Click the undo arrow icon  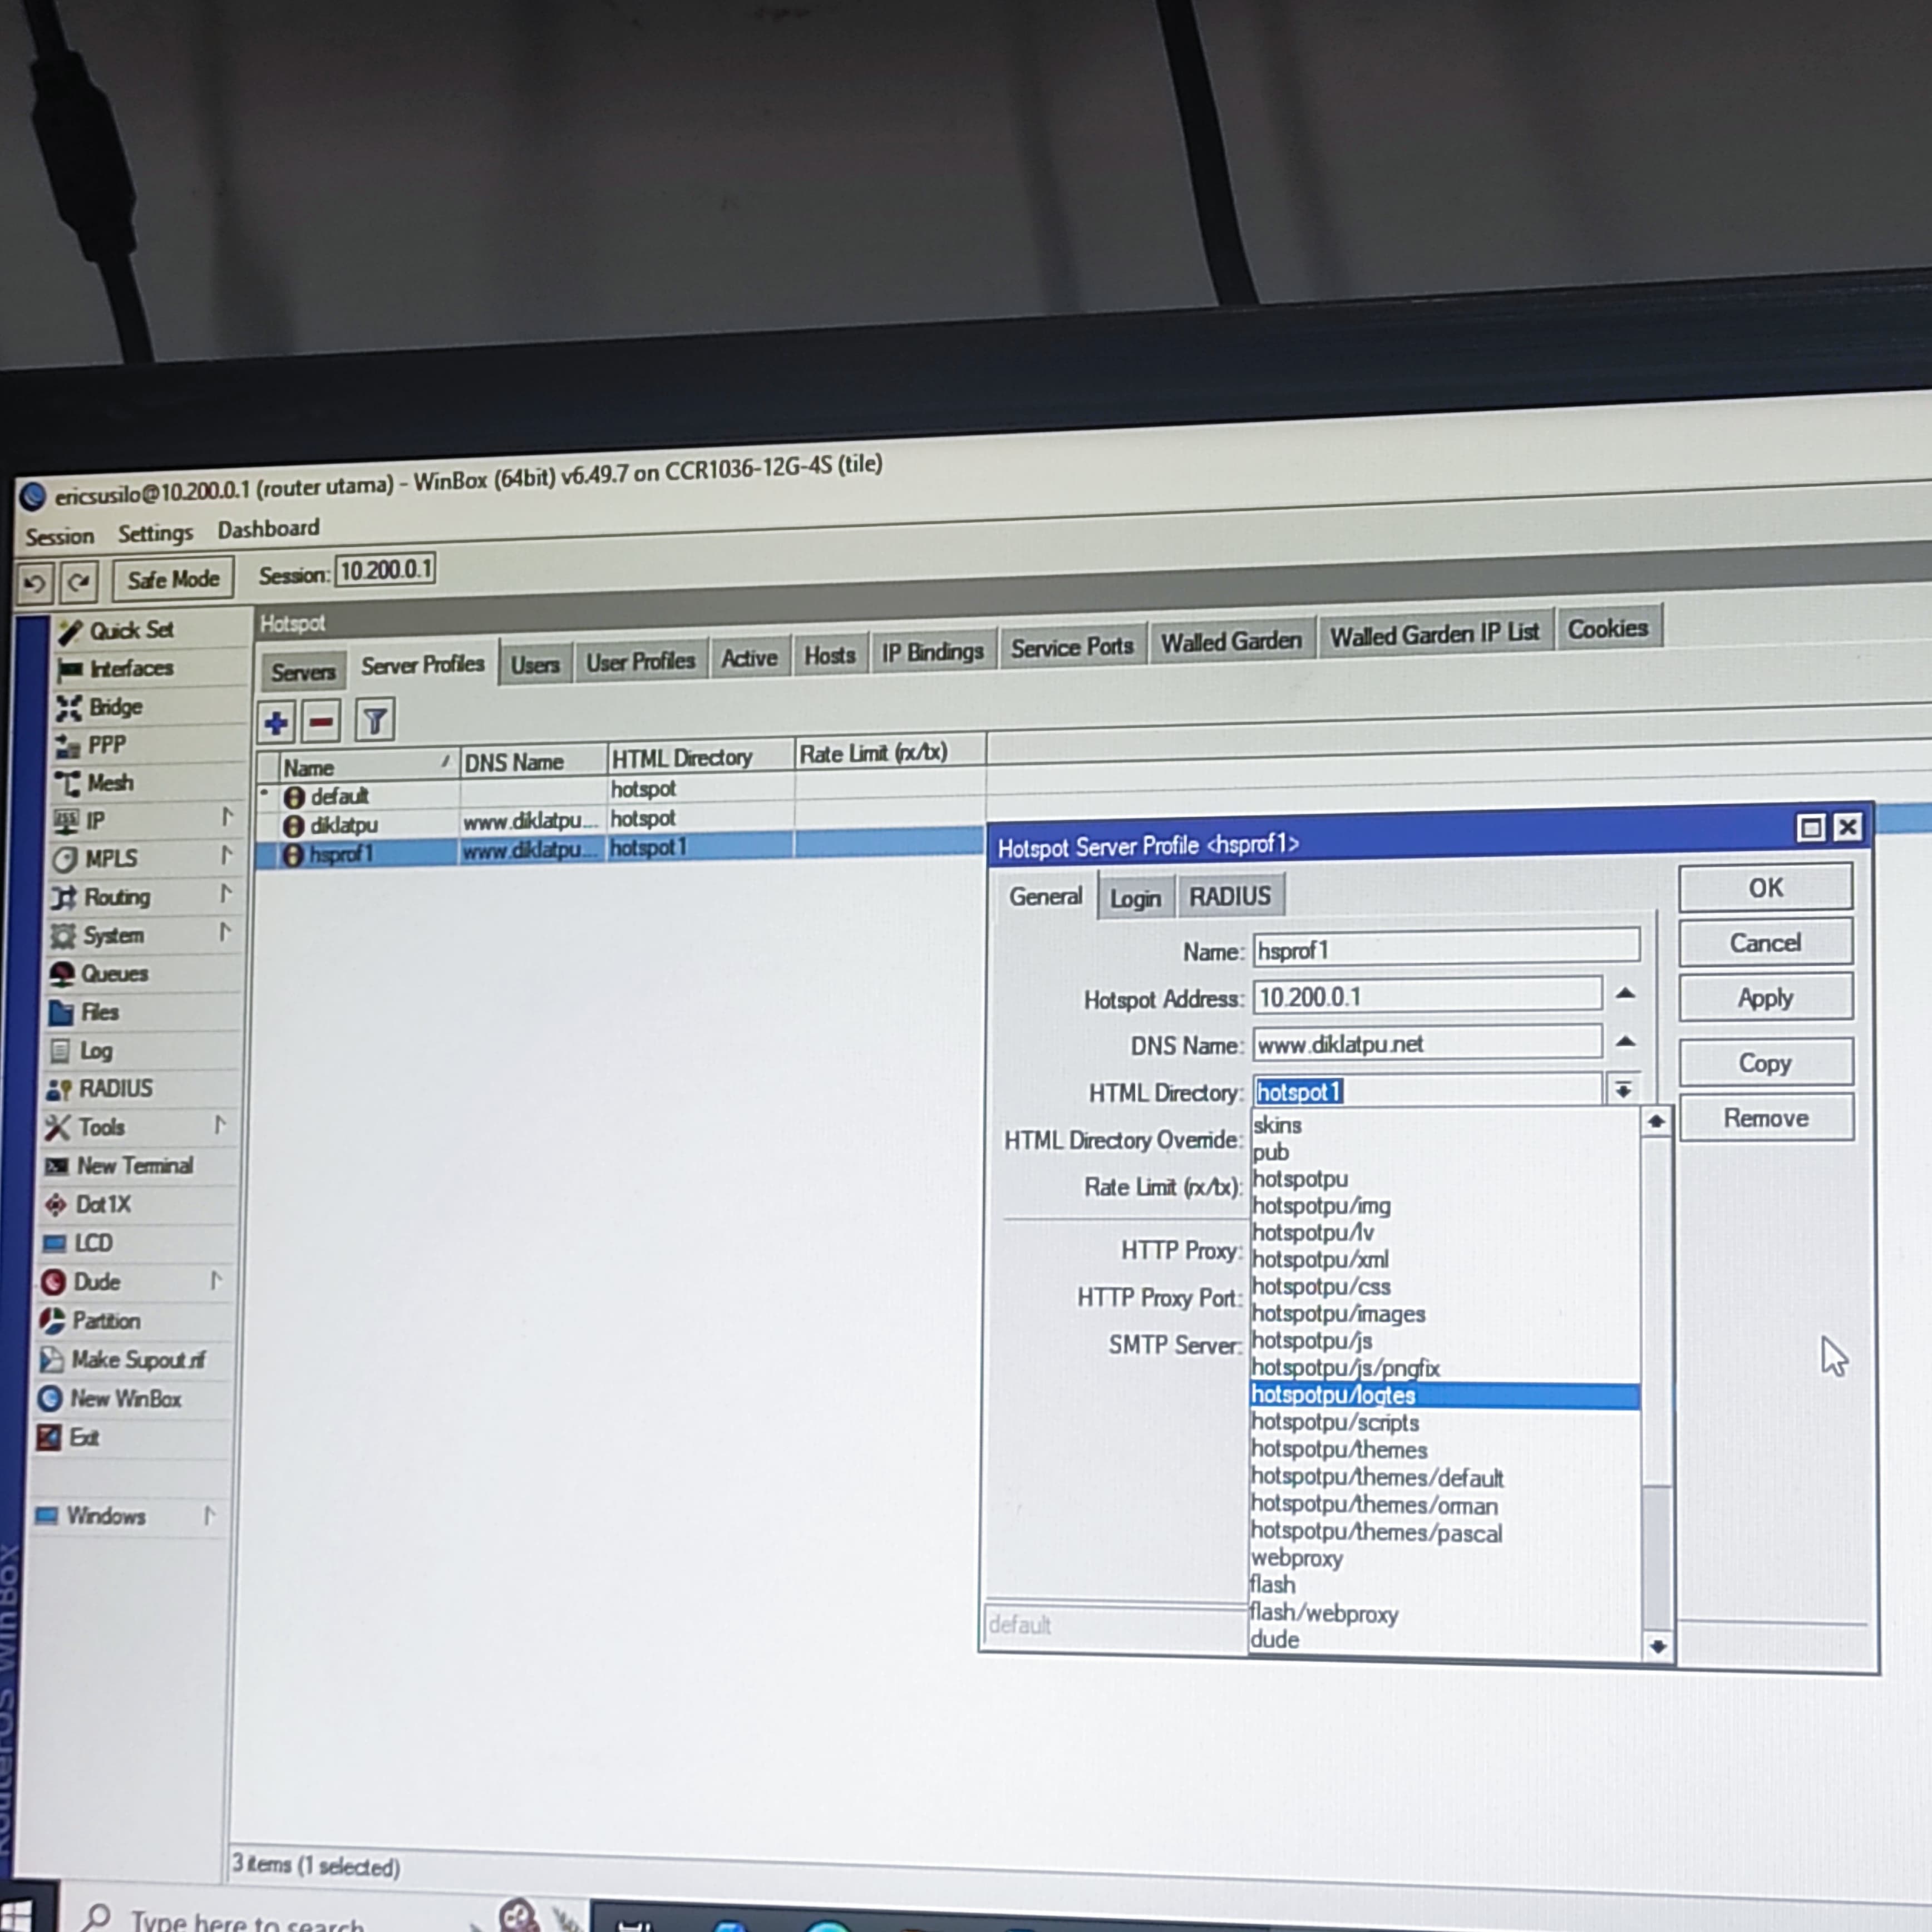(34, 583)
